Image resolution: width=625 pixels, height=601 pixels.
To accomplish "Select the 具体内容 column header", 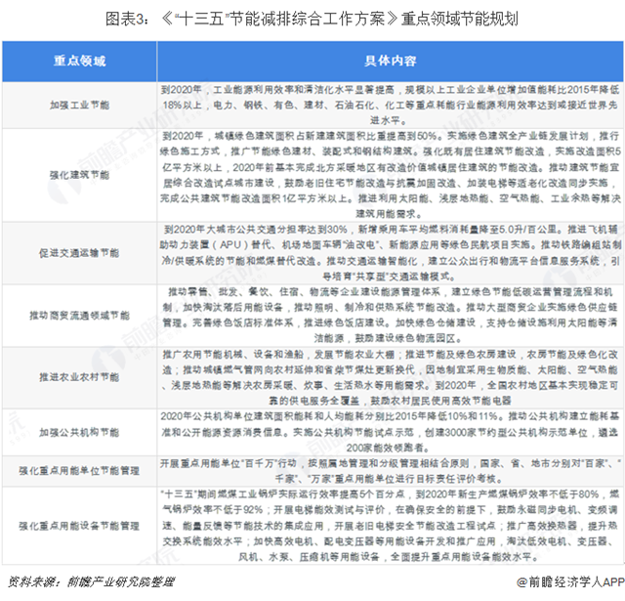I will (388, 61).
